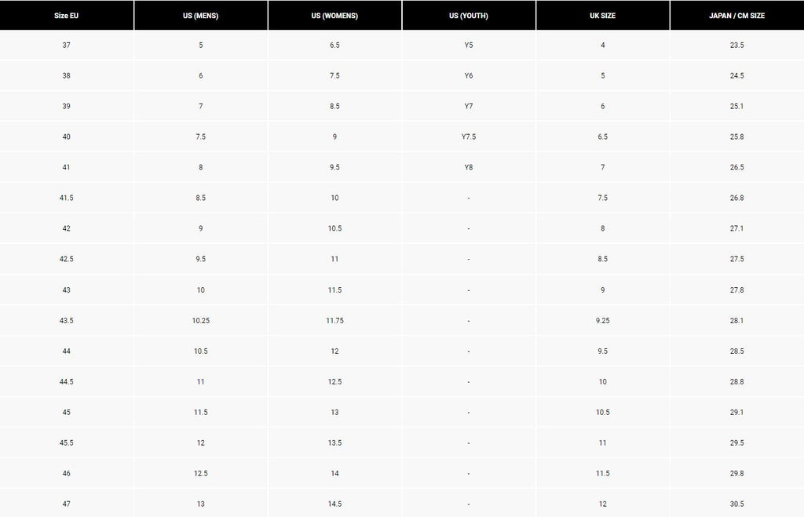Select EU size 47 in first column
The width and height of the screenshot is (804, 517).
66,504
